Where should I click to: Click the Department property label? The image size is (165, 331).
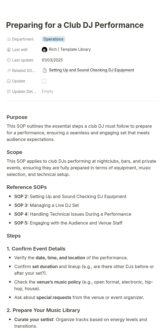click(x=23, y=39)
